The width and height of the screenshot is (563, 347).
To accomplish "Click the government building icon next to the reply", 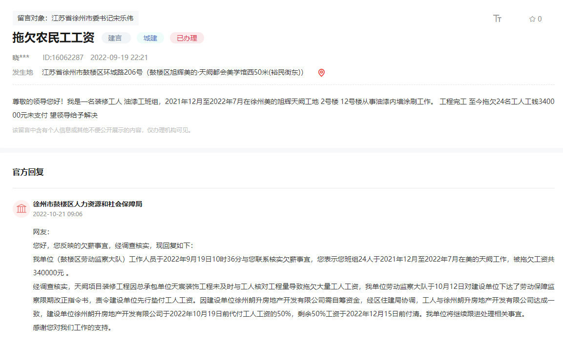I will coord(21,208).
